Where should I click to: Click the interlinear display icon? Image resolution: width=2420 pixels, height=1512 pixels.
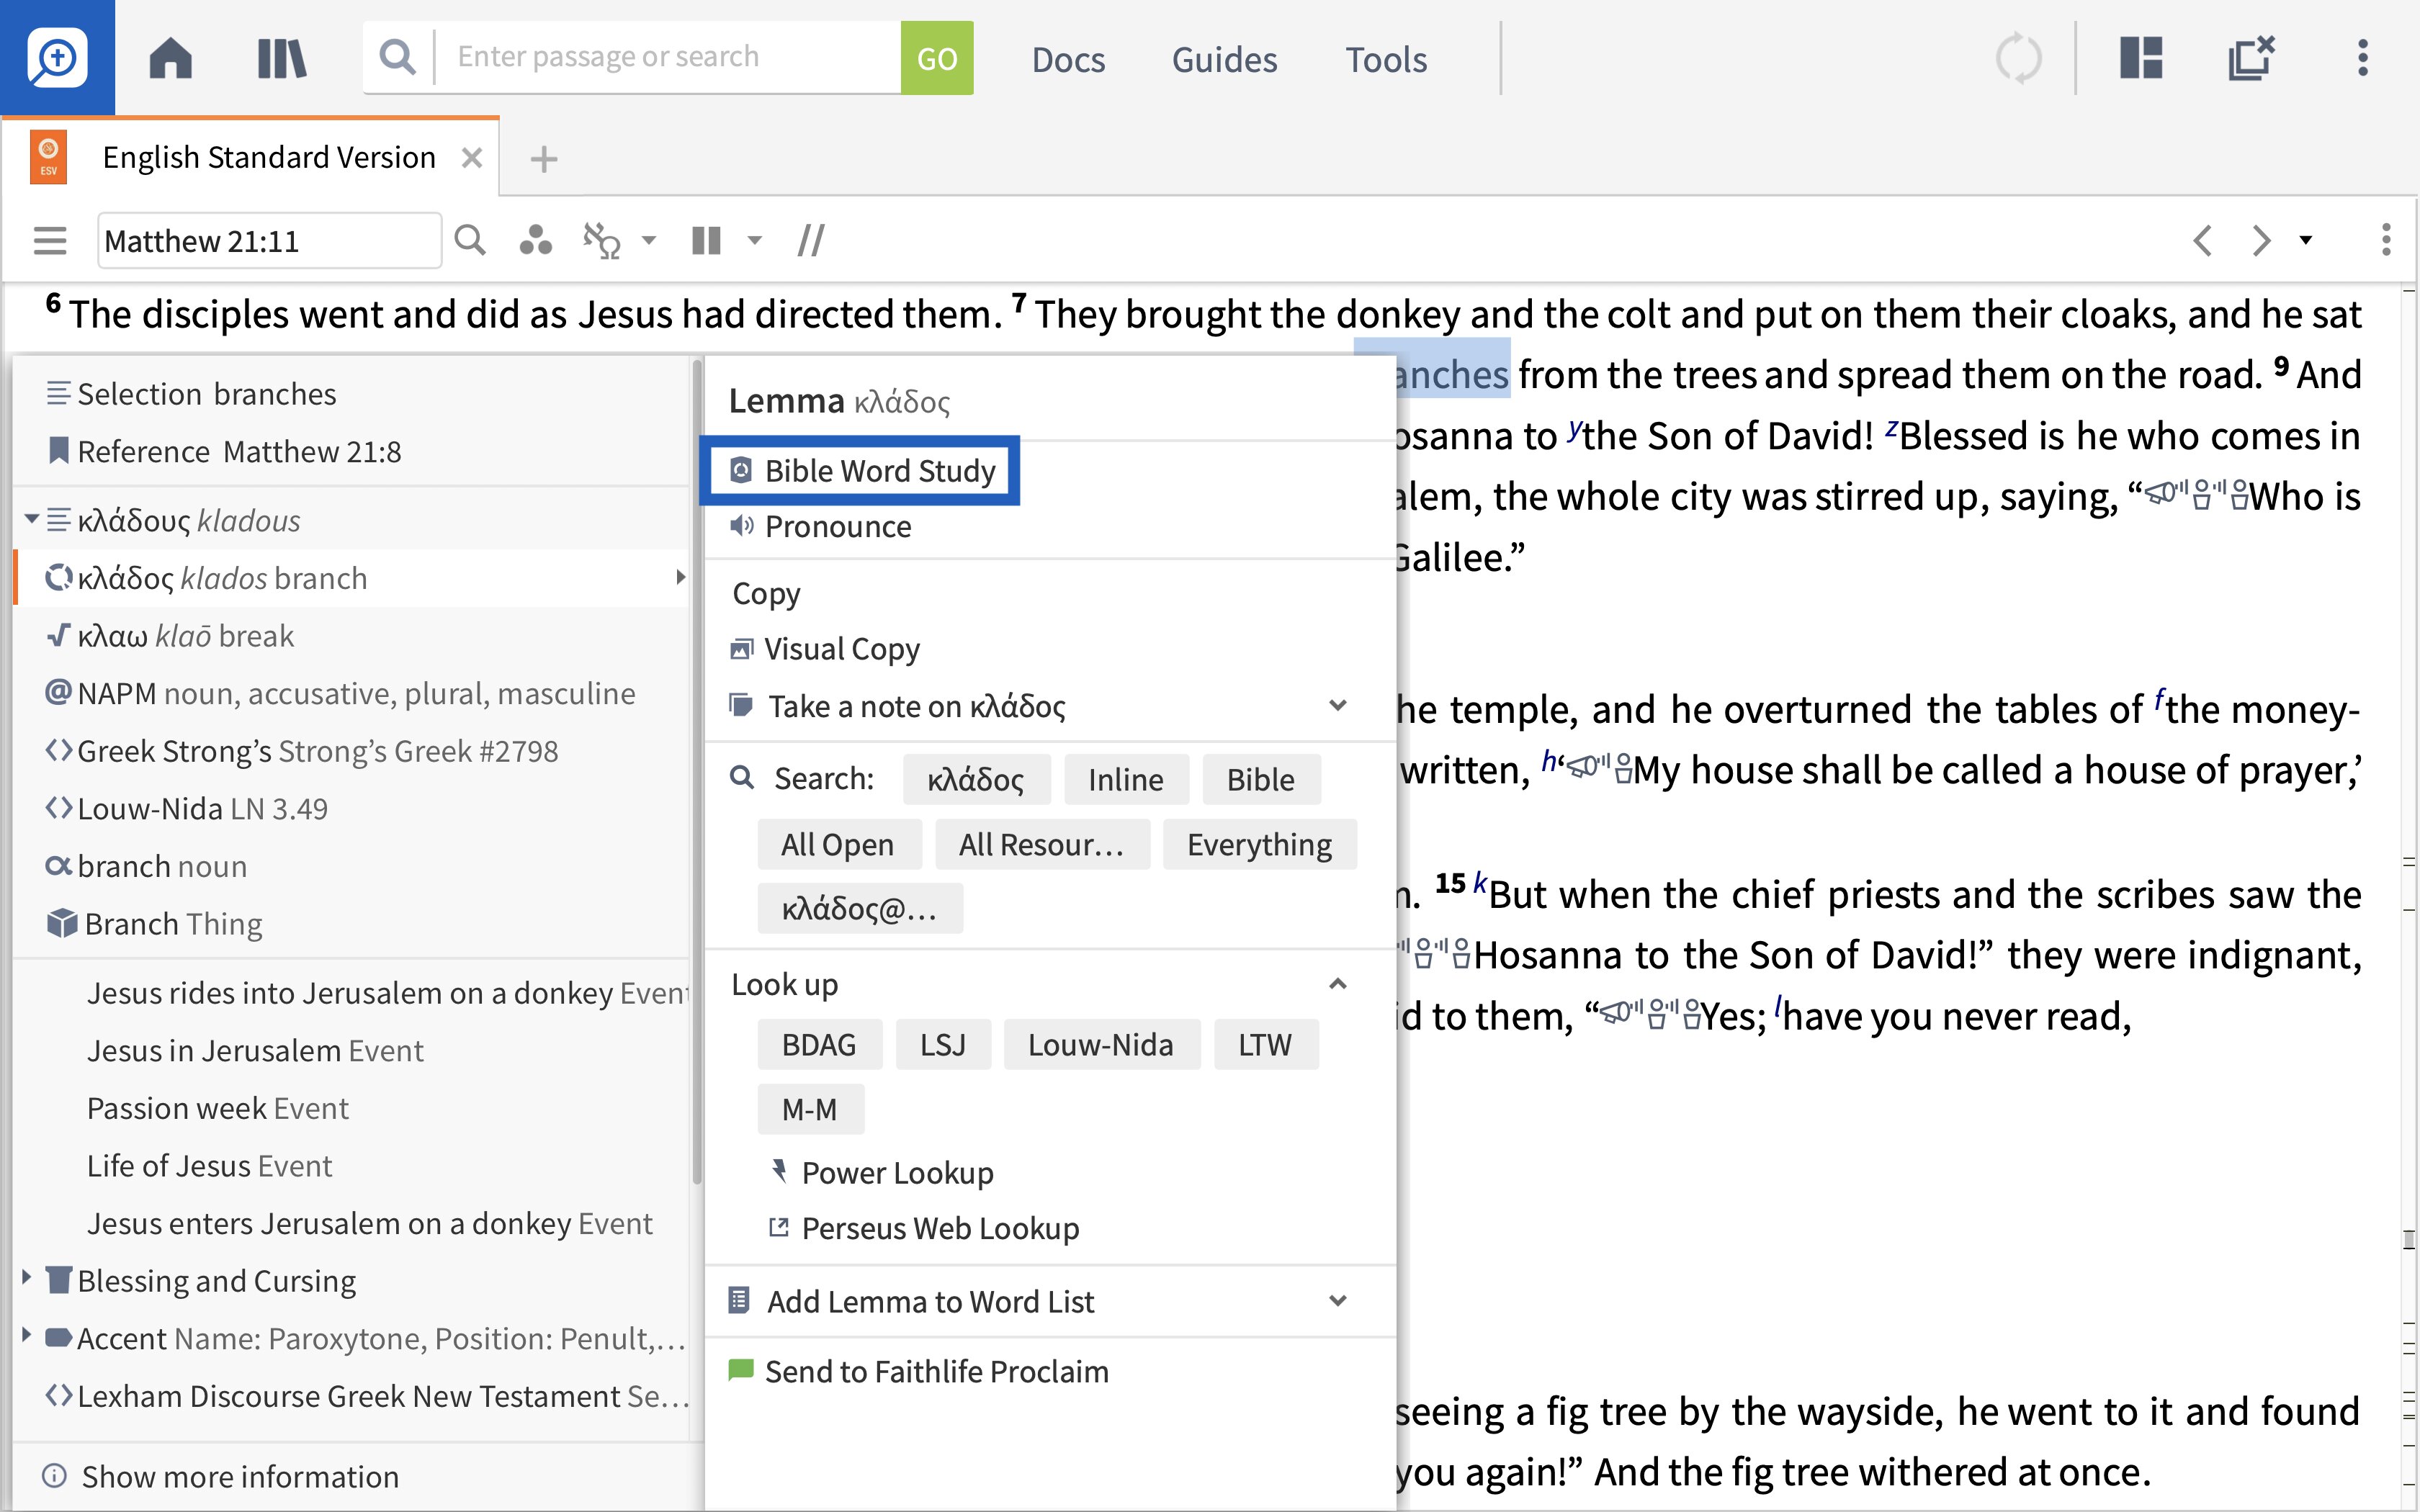coord(602,240)
